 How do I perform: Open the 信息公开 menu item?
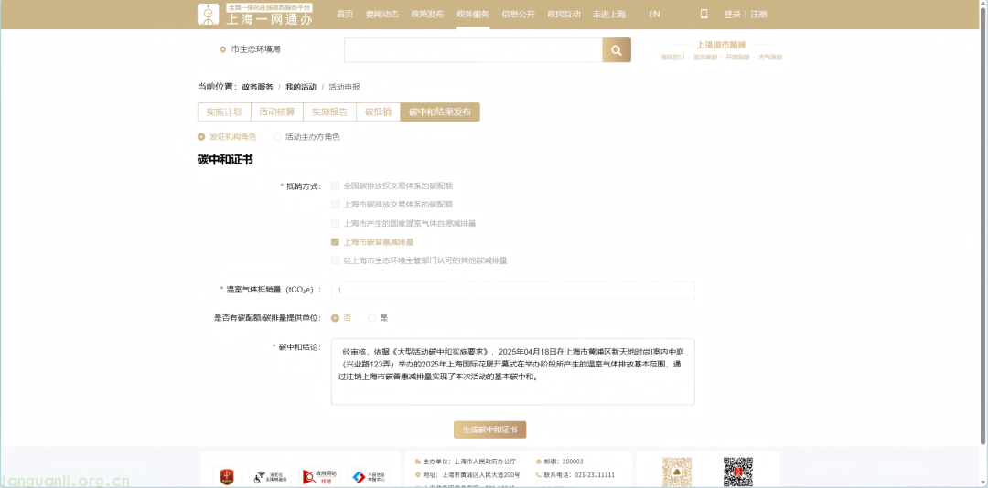coord(518,14)
